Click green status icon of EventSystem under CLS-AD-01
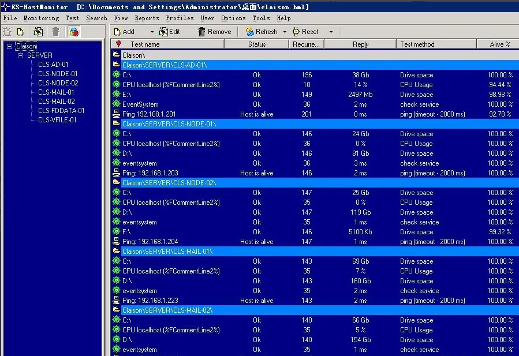519x356 pixels. click(x=116, y=104)
